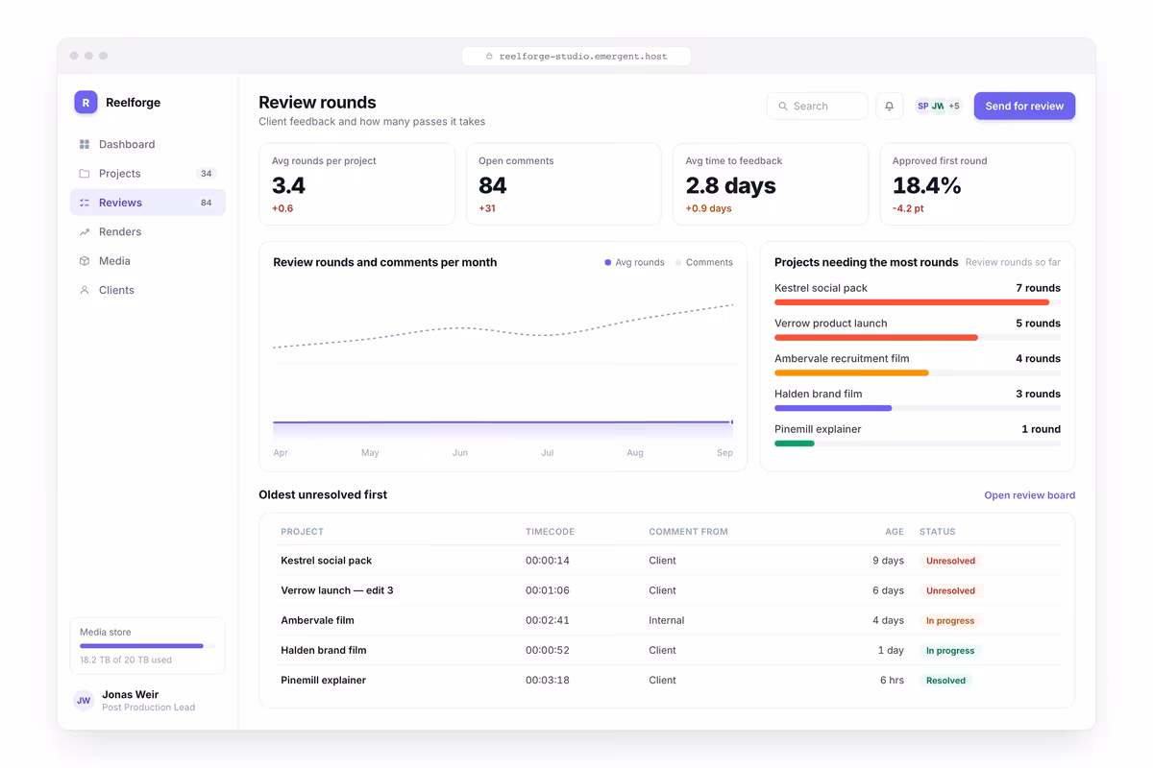Open the Media section

[x=148, y=261]
